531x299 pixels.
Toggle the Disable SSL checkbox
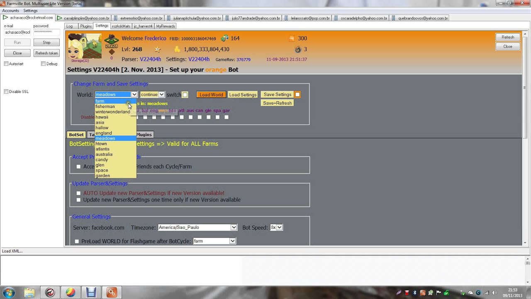point(6,92)
